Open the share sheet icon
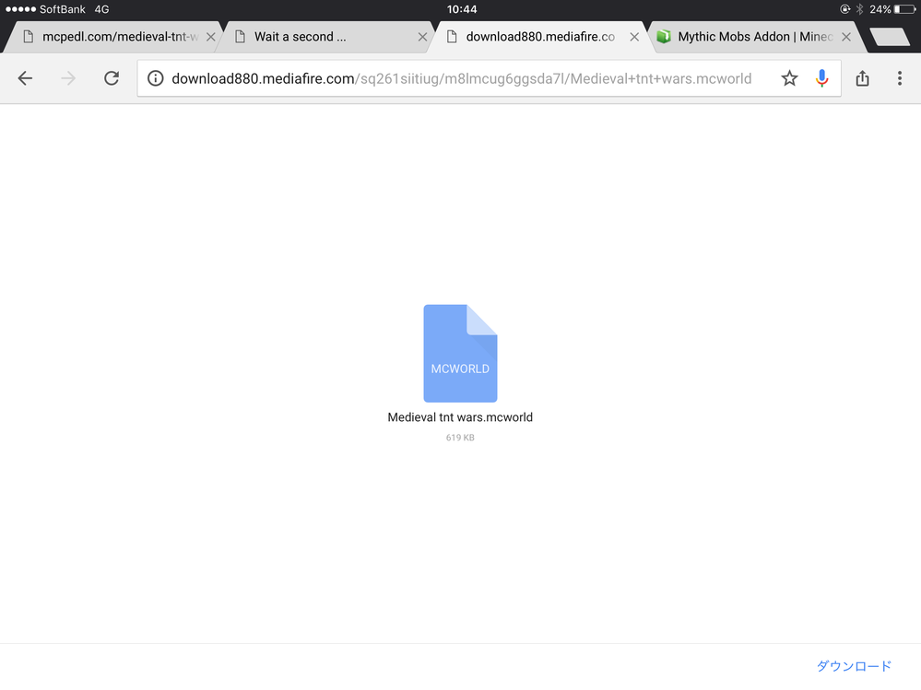Image resolution: width=921 pixels, height=690 pixels. (x=862, y=78)
